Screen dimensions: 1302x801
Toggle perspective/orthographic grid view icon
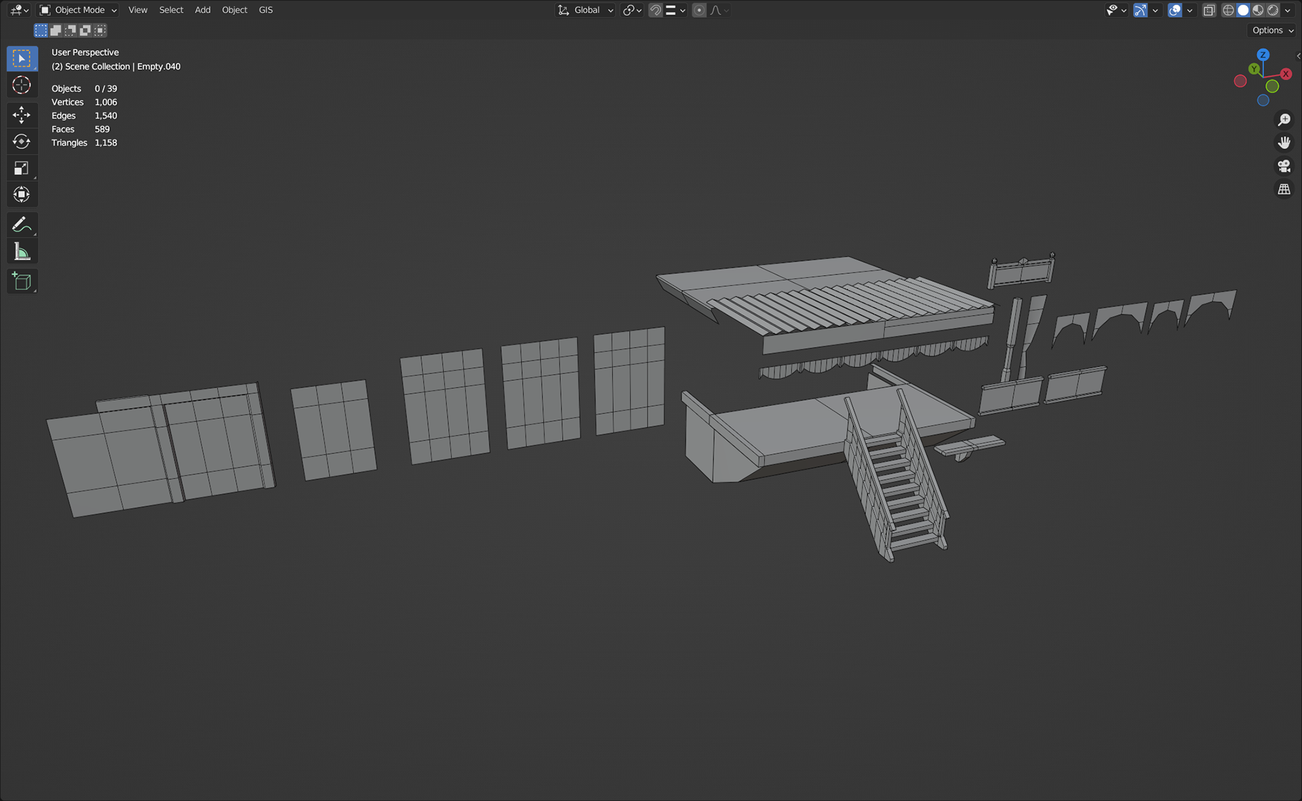coord(1284,190)
